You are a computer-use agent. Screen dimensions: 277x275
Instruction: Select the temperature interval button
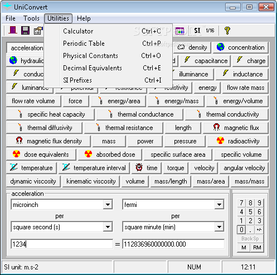pos(94,168)
